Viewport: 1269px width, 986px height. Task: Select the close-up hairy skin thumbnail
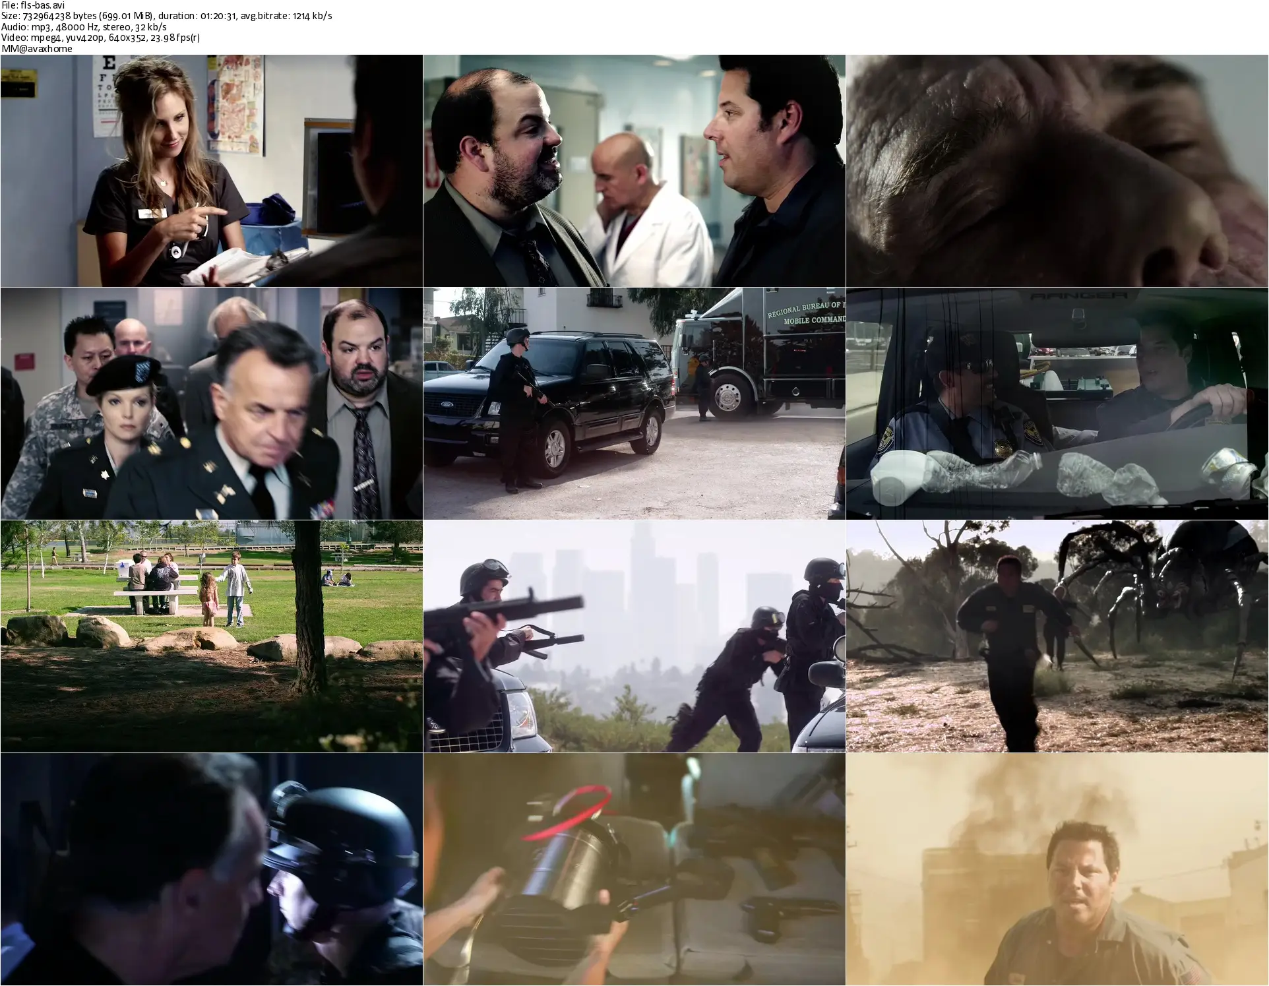point(1057,170)
